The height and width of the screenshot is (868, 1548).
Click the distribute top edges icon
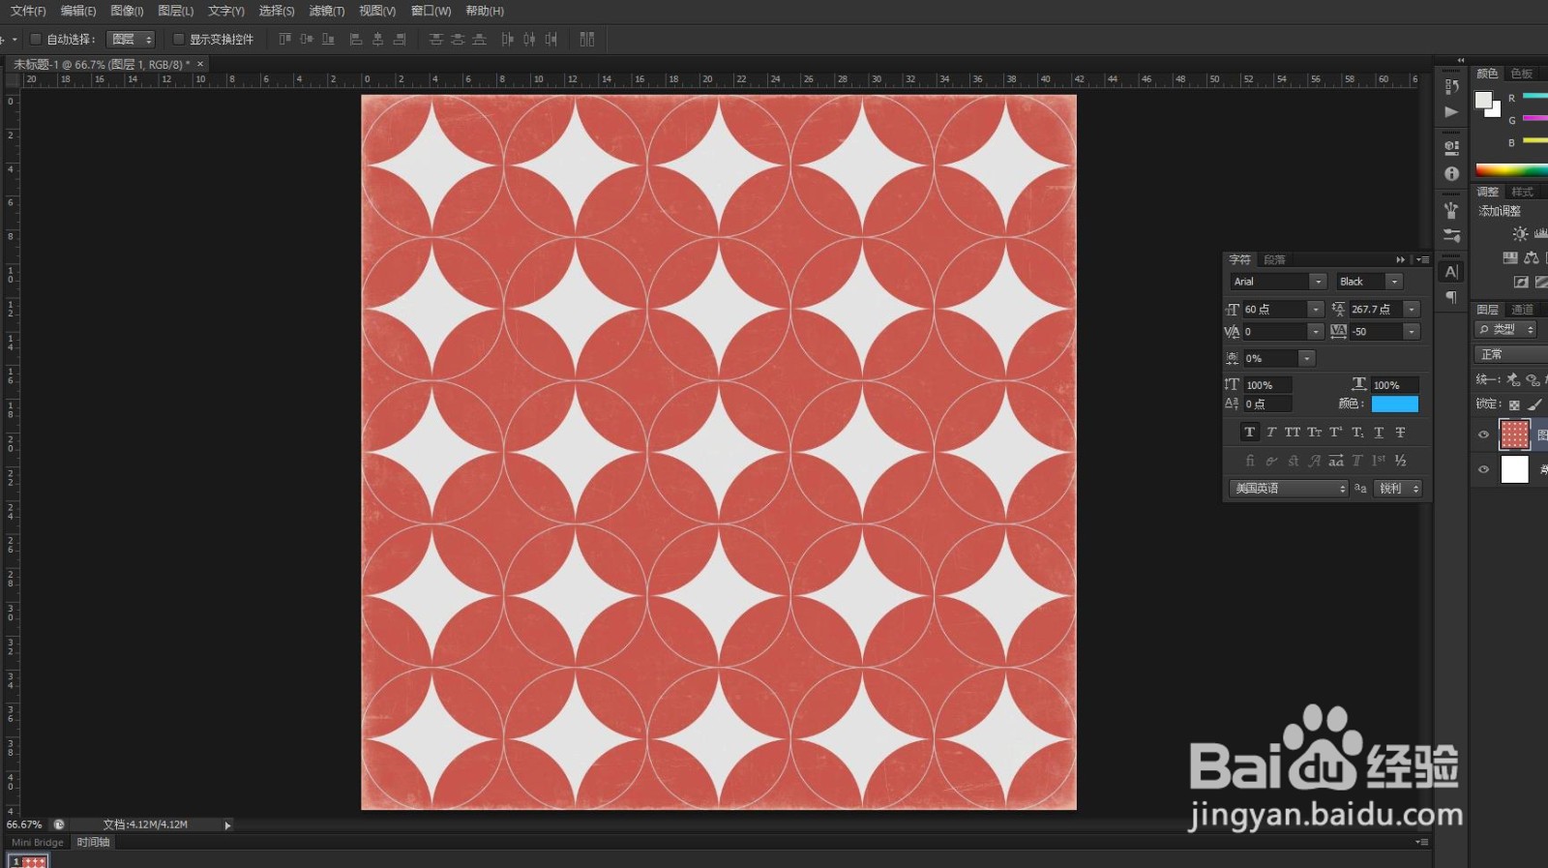point(436,39)
